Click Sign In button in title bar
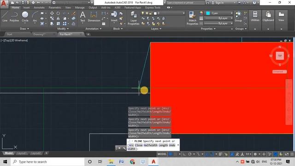 tap(218, 3)
